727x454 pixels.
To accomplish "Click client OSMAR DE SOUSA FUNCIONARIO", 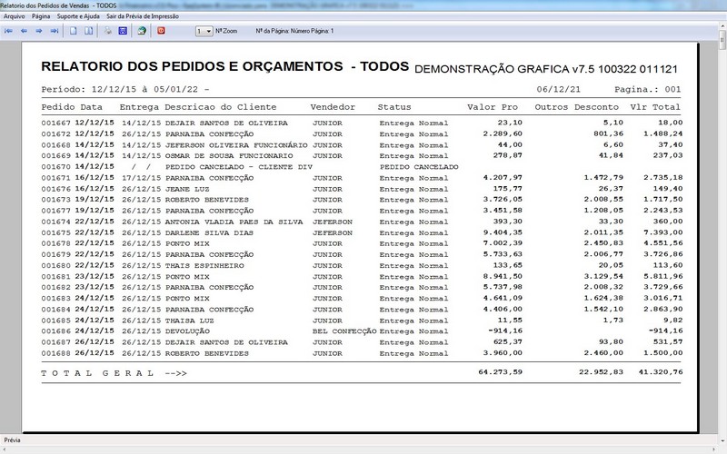I will pyautogui.click(x=229, y=155).
